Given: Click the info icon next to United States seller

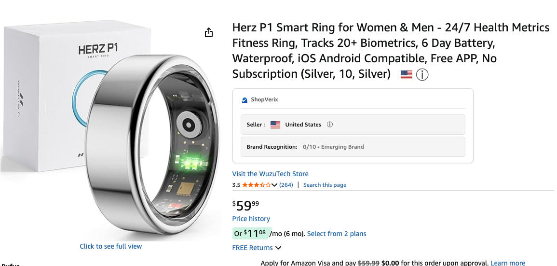Looking at the screenshot, I should pyautogui.click(x=330, y=125).
